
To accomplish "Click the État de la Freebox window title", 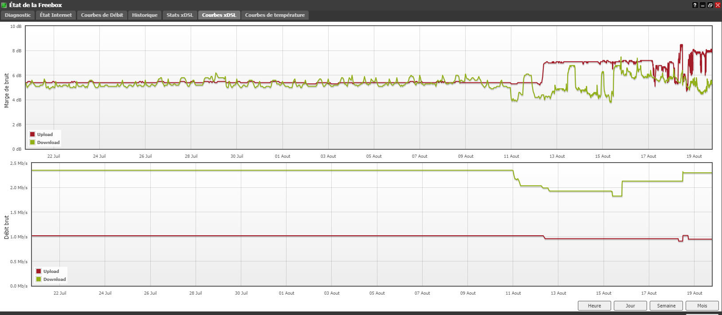I will tap(35, 5).
